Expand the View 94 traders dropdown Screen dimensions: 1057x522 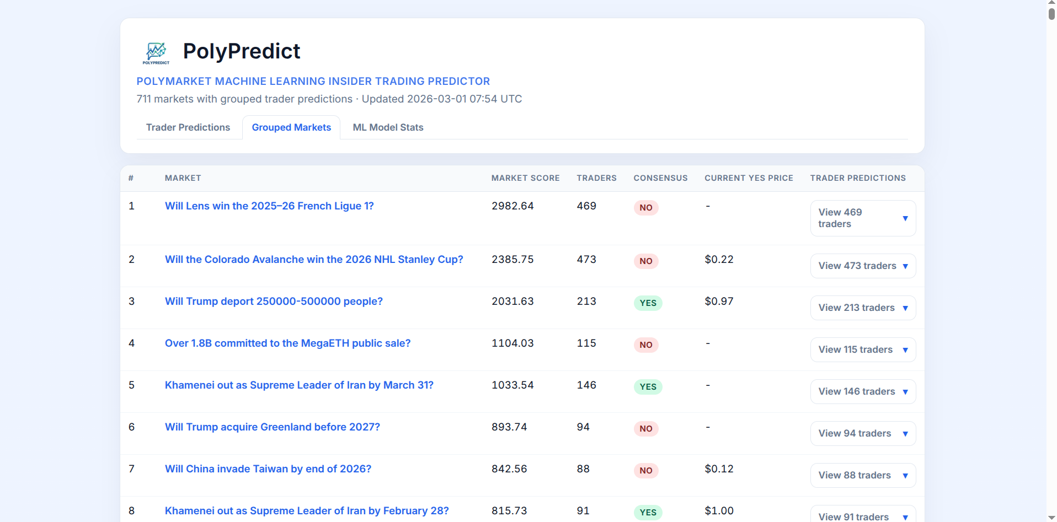click(863, 433)
